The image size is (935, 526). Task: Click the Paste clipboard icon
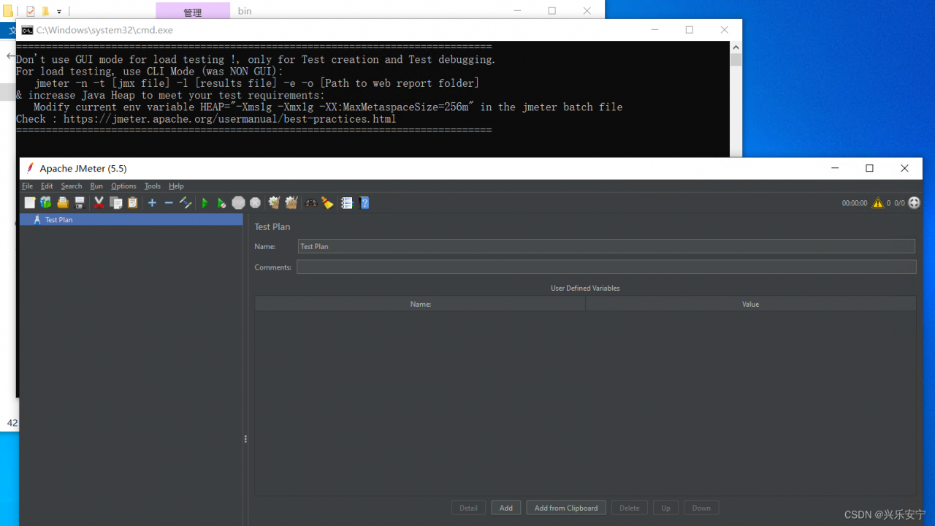pos(132,203)
